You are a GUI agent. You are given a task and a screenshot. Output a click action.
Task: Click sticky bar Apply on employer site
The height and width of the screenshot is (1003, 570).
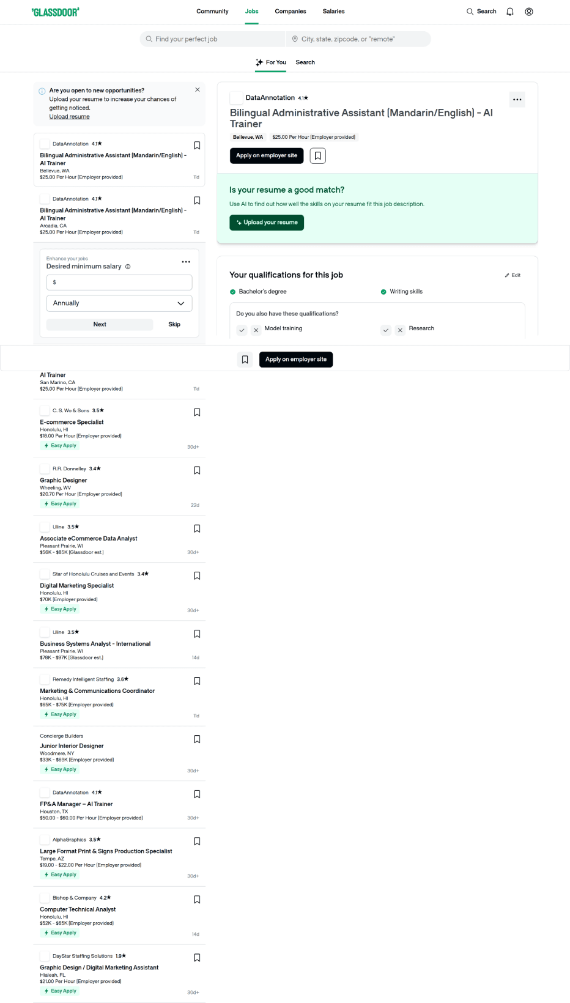pyautogui.click(x=296, y=360)
